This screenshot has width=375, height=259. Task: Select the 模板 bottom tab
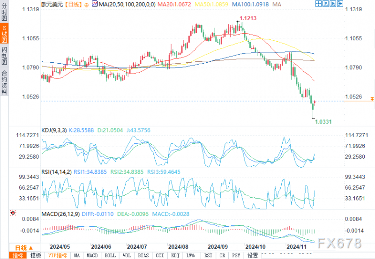coord(36,255)
